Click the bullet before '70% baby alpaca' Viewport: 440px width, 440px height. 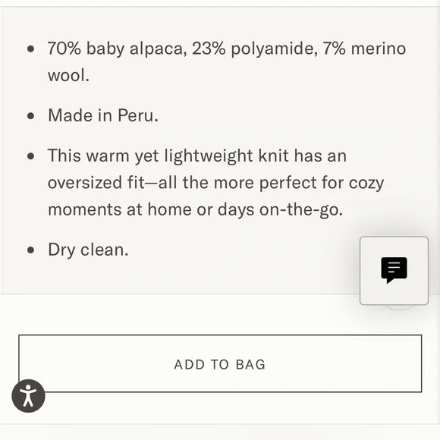pos(31,49)
